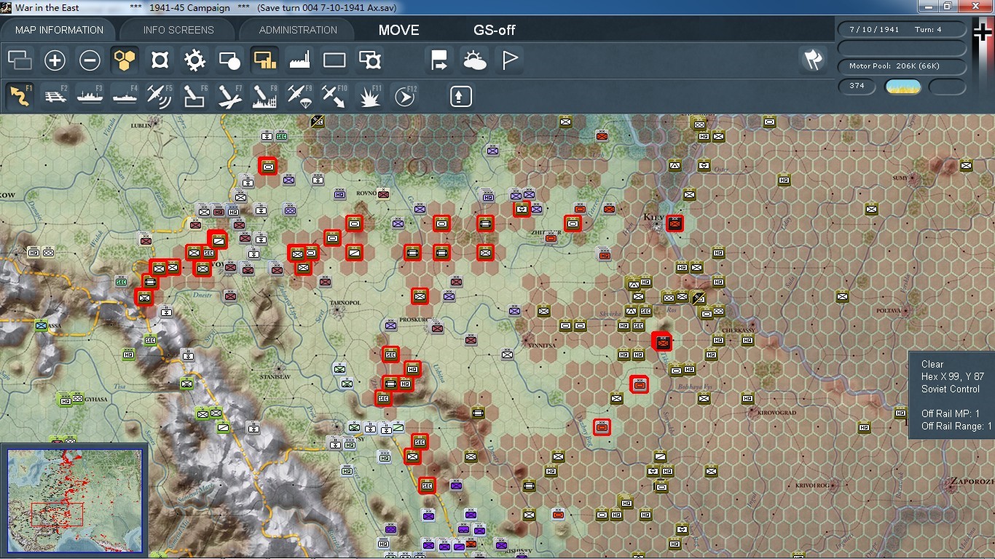
Task: Click the upward arrow box icon
Action: 461,96
